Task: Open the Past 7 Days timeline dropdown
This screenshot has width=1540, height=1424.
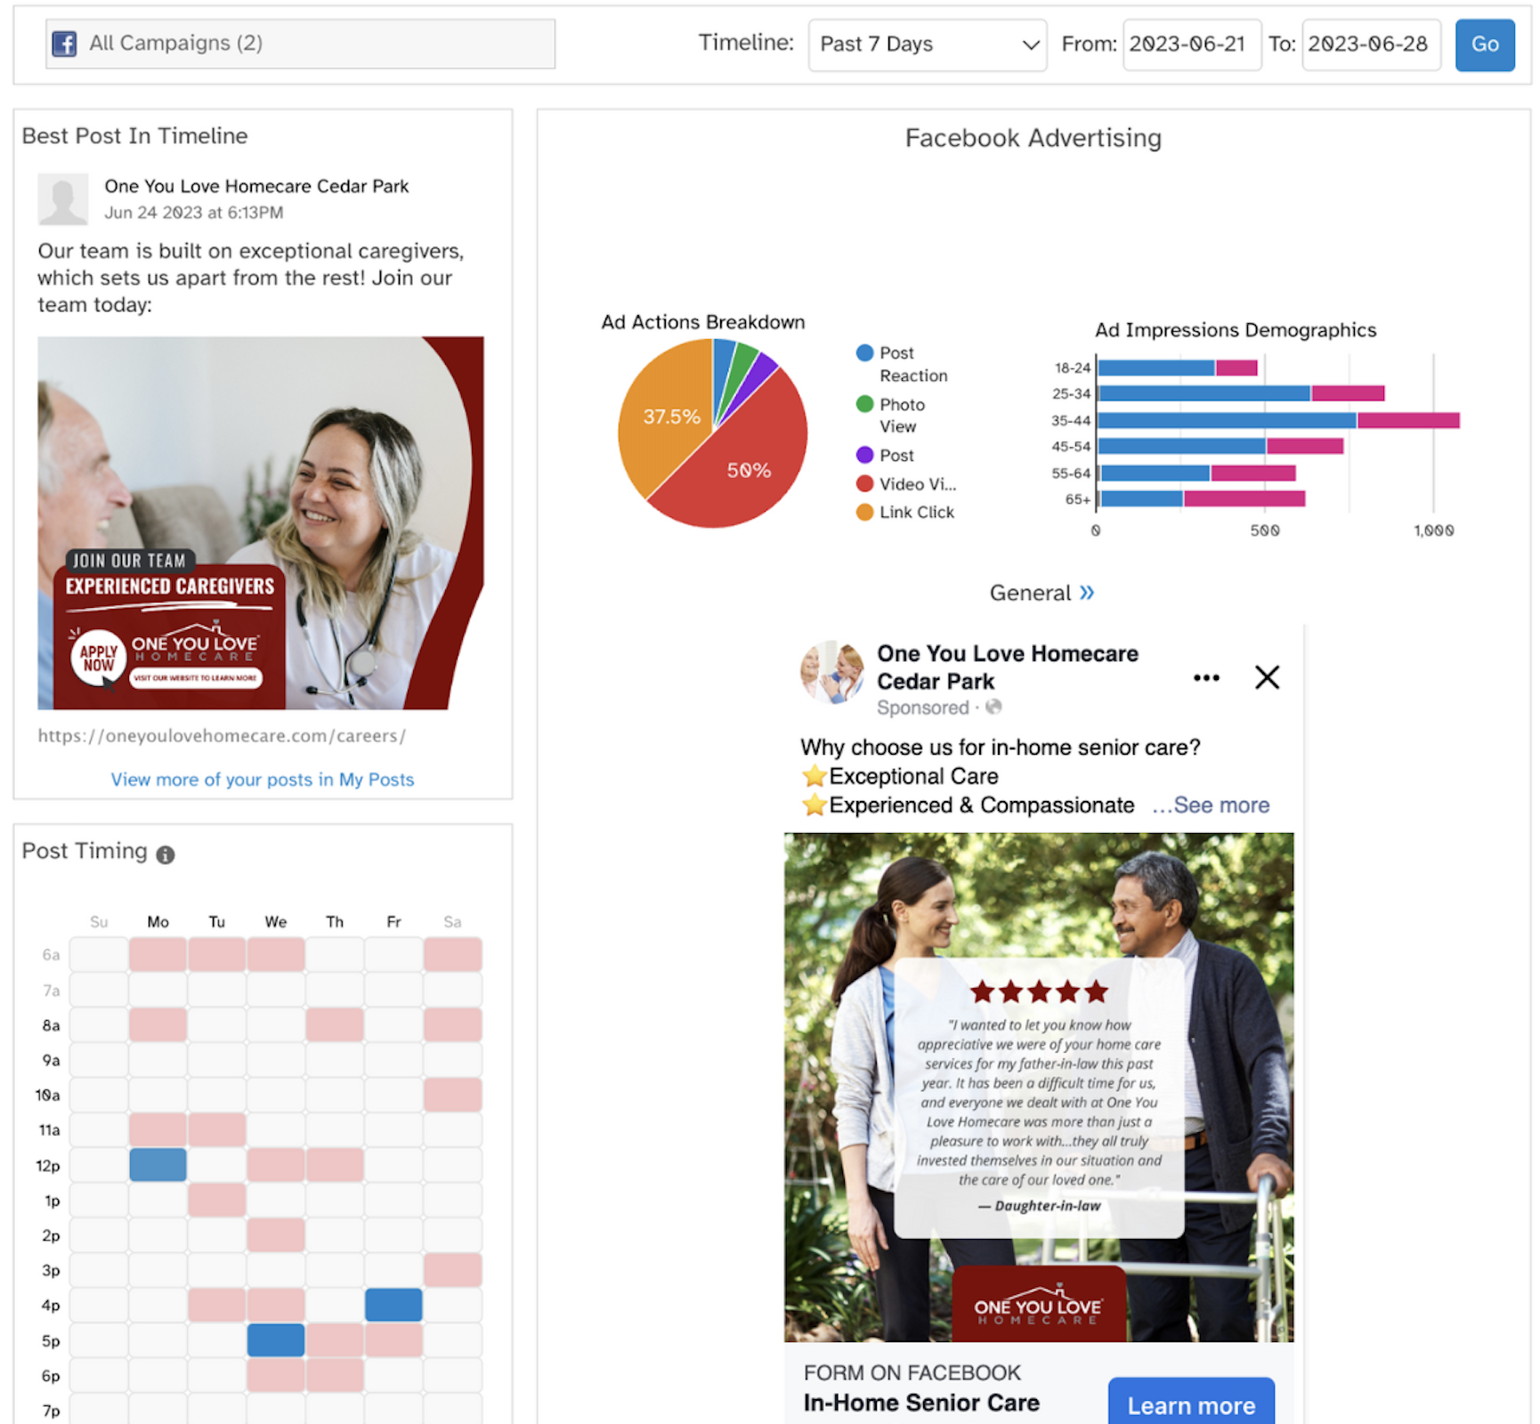Action: point(927,44)
